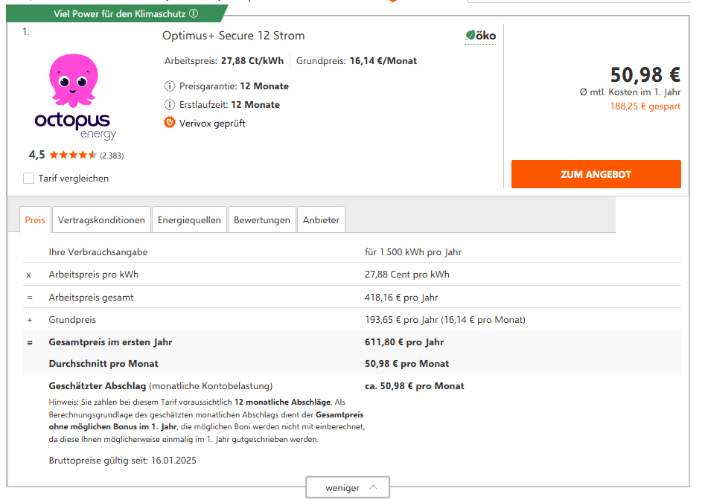This screenshot has width=705, height=500.
Task: Click the Viel Power für den Klimaschutz banner
Action: [119, 13]
